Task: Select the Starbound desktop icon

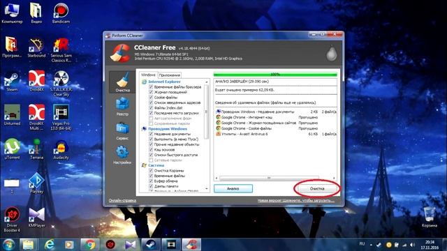Action: pyautogui.click(x=36, y=47)
